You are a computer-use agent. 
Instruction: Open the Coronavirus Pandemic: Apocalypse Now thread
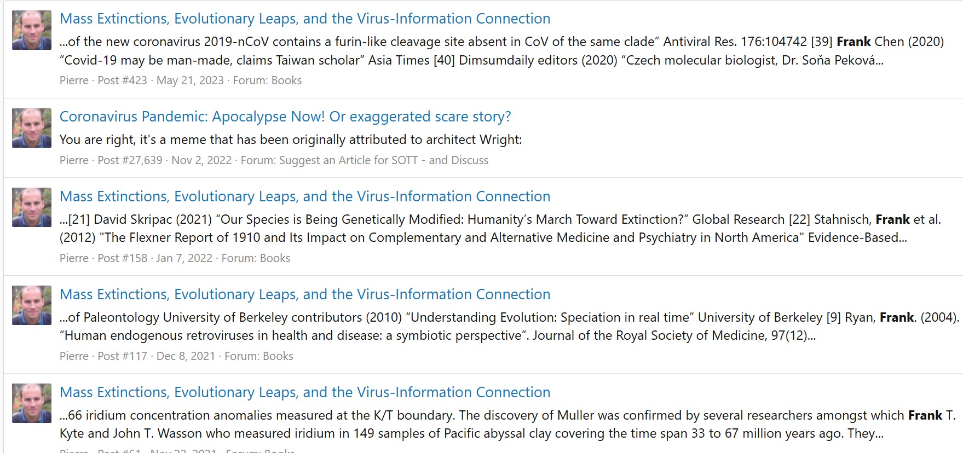[285, 117]
